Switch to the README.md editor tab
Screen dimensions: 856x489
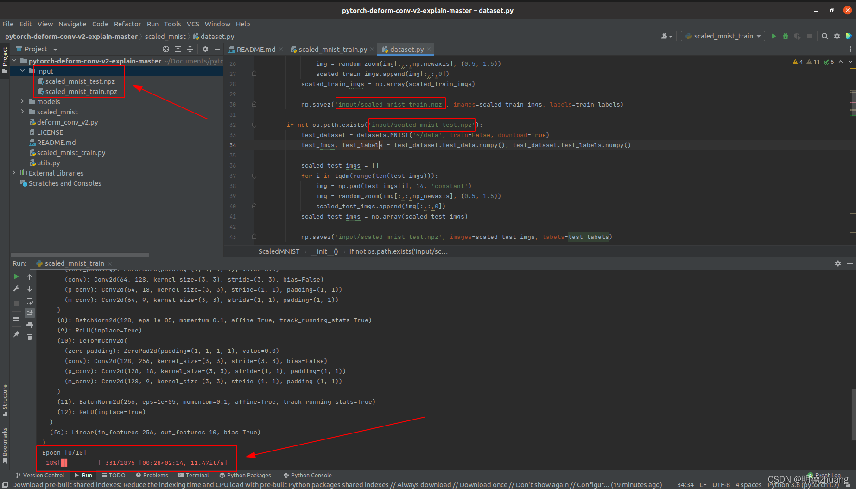[256, 49]
